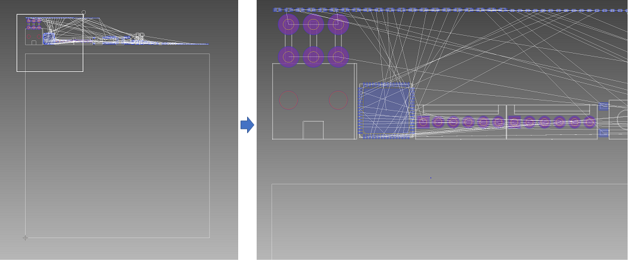The image size is (630, 264).
Task: Select the square pad of the right pin header
Action: click(514, 122)
